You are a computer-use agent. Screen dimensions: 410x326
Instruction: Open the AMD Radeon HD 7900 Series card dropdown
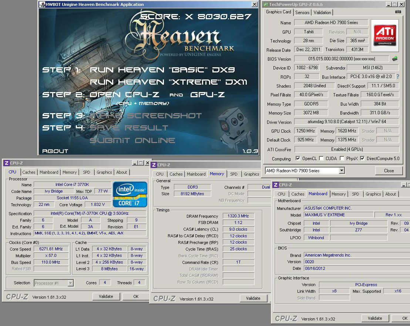click(342, 170)
